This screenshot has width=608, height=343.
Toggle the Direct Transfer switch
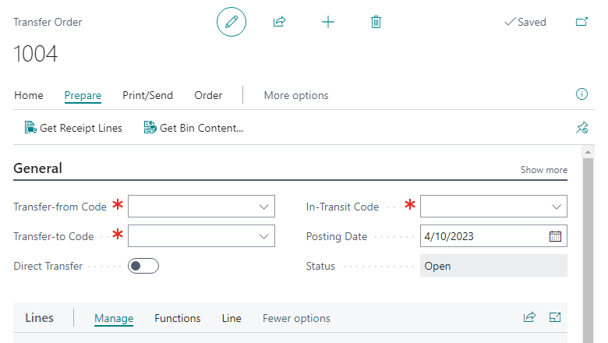(143, 266)
